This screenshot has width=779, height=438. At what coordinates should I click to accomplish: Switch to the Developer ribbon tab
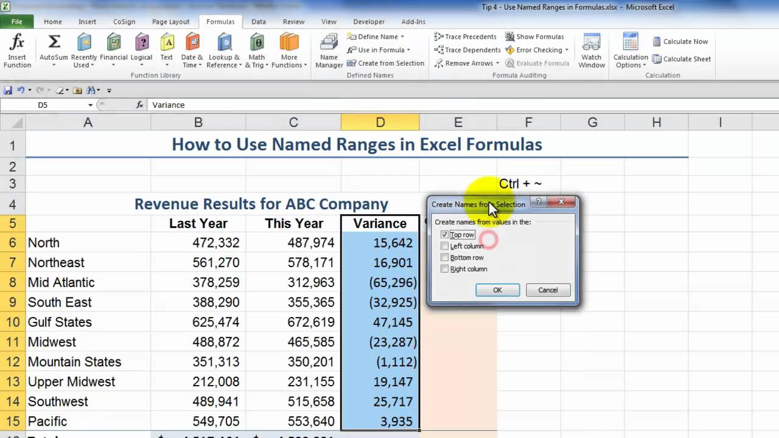[368, 21]
